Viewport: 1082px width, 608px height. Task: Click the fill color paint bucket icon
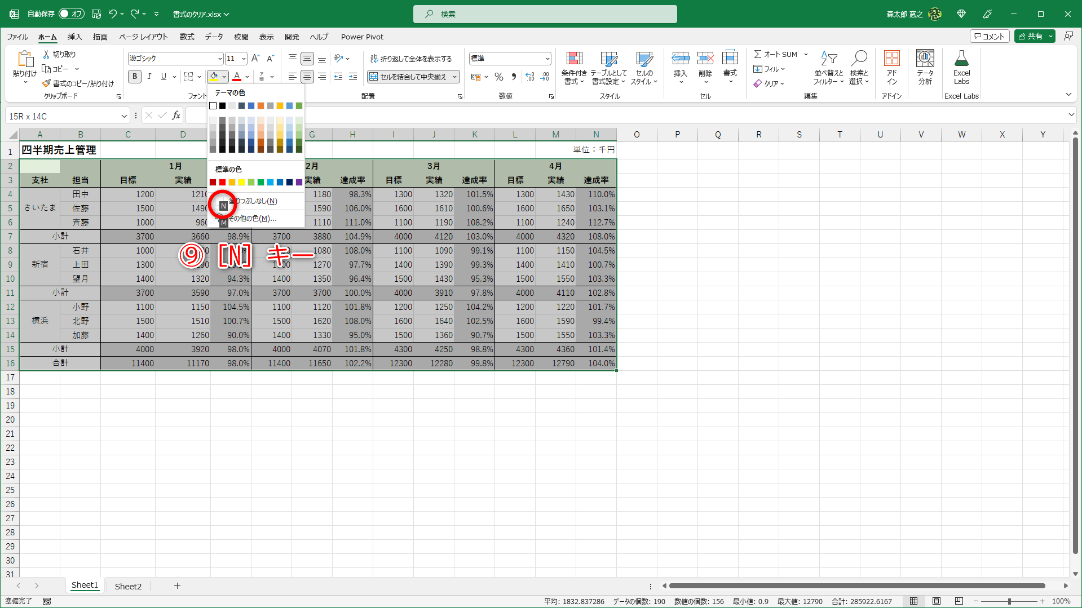(x=214, y=77)
